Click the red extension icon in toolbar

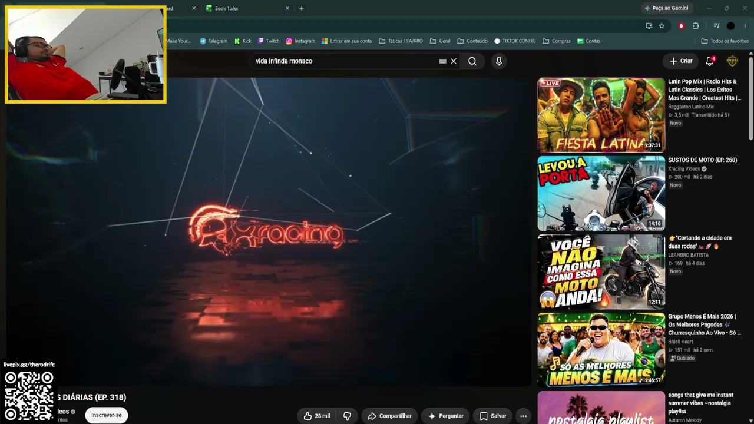click(682, 26)
